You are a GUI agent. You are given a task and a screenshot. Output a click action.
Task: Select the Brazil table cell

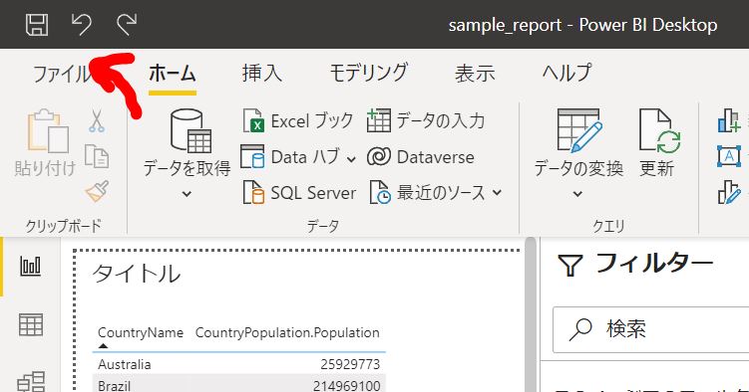click(114, 385)
